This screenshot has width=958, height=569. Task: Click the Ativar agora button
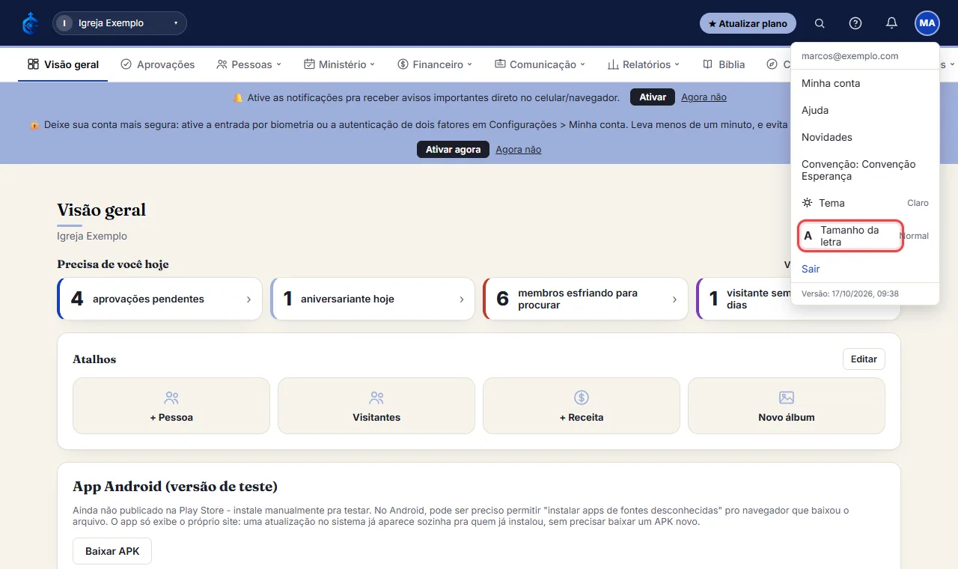453,150
